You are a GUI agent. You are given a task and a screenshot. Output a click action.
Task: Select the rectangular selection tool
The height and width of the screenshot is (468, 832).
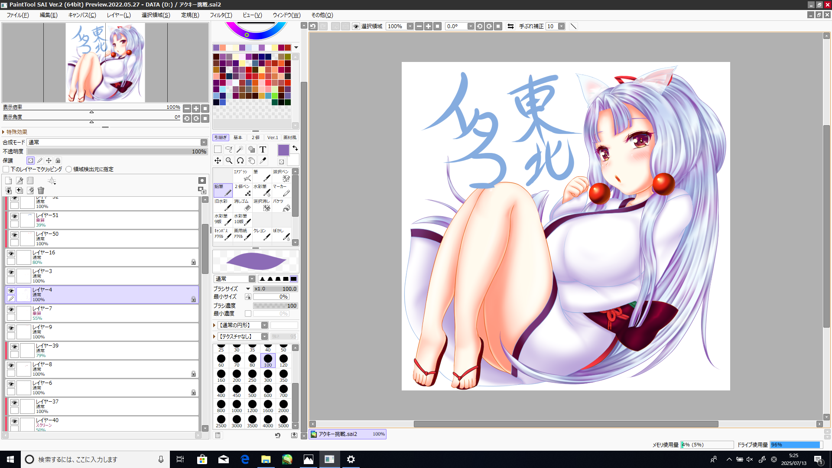click(x=218, y=149)
